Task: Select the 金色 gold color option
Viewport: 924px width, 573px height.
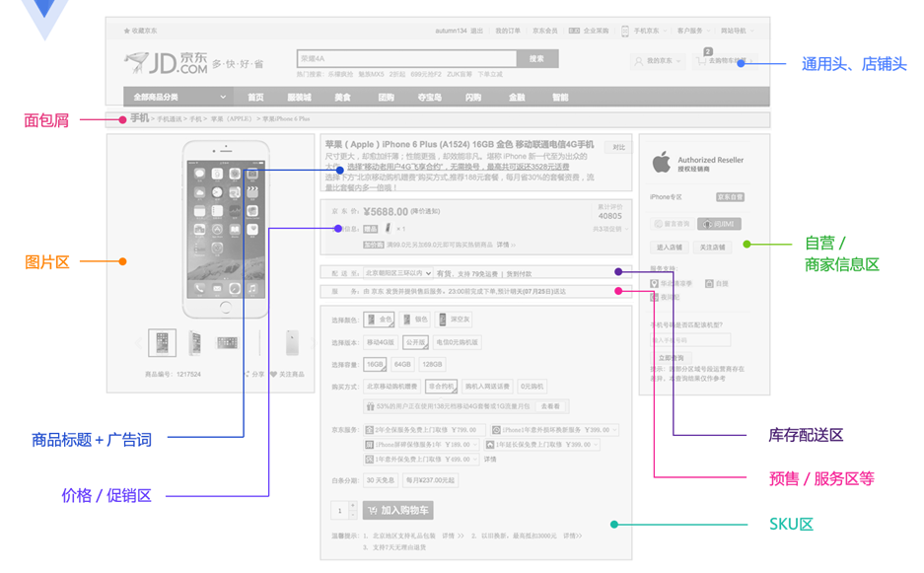Action: tap(379, 320)
